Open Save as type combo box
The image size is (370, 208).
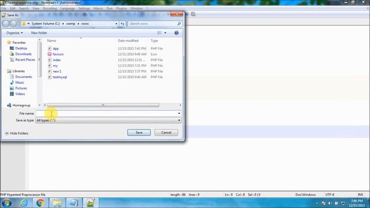(x=108, y=120)
